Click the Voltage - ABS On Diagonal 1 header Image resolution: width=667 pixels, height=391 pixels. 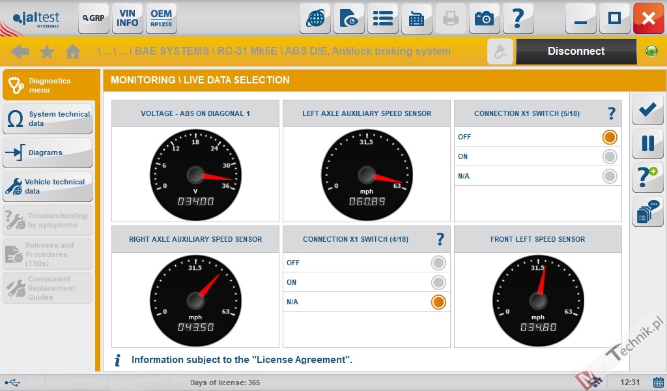point(195,113)
